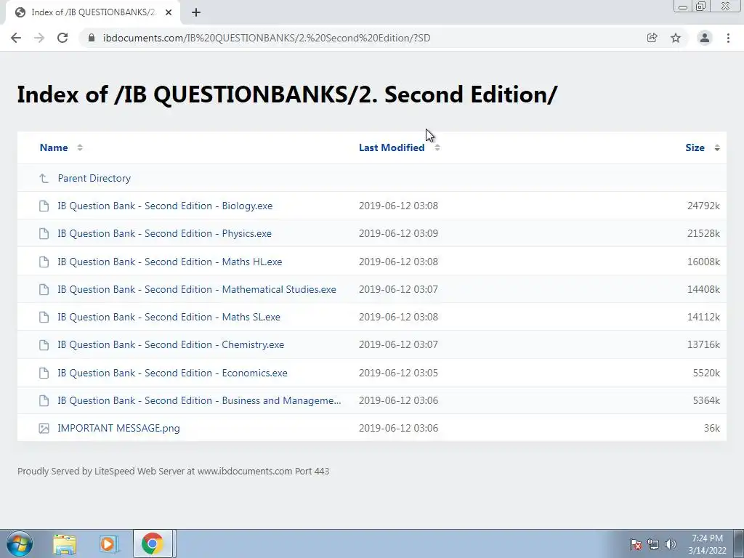Click the file icon beside Biology.exe

(44, 206)
